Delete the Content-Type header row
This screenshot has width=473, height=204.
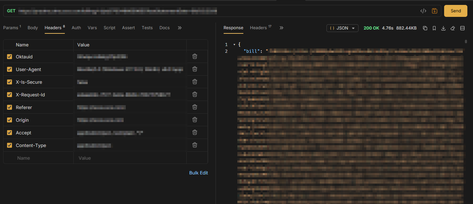194,145
